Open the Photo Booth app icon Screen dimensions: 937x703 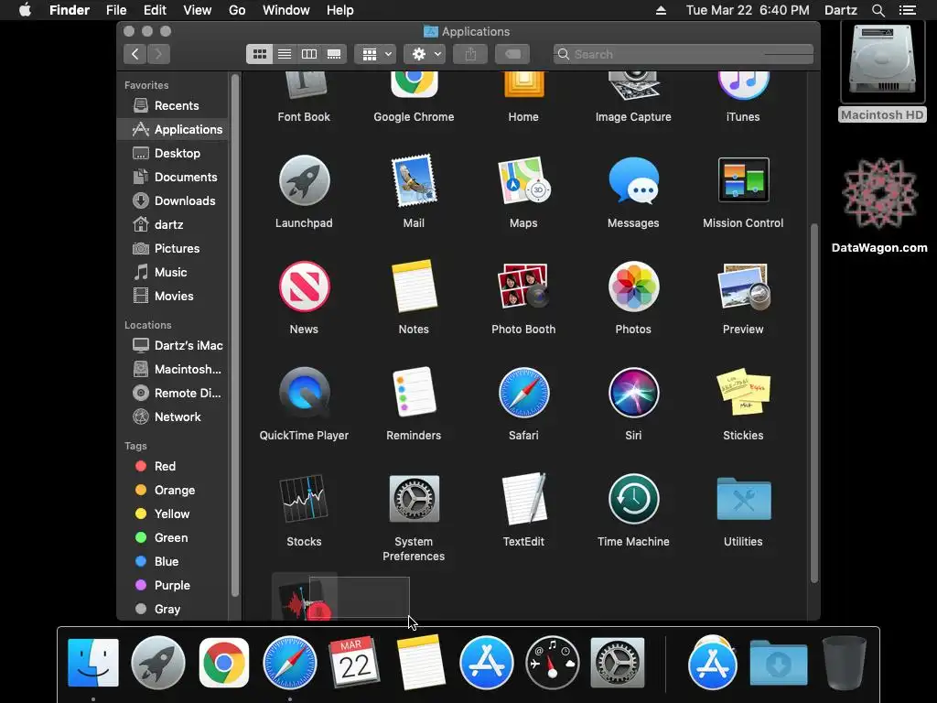pyautogui.click(x=523, y=287)
